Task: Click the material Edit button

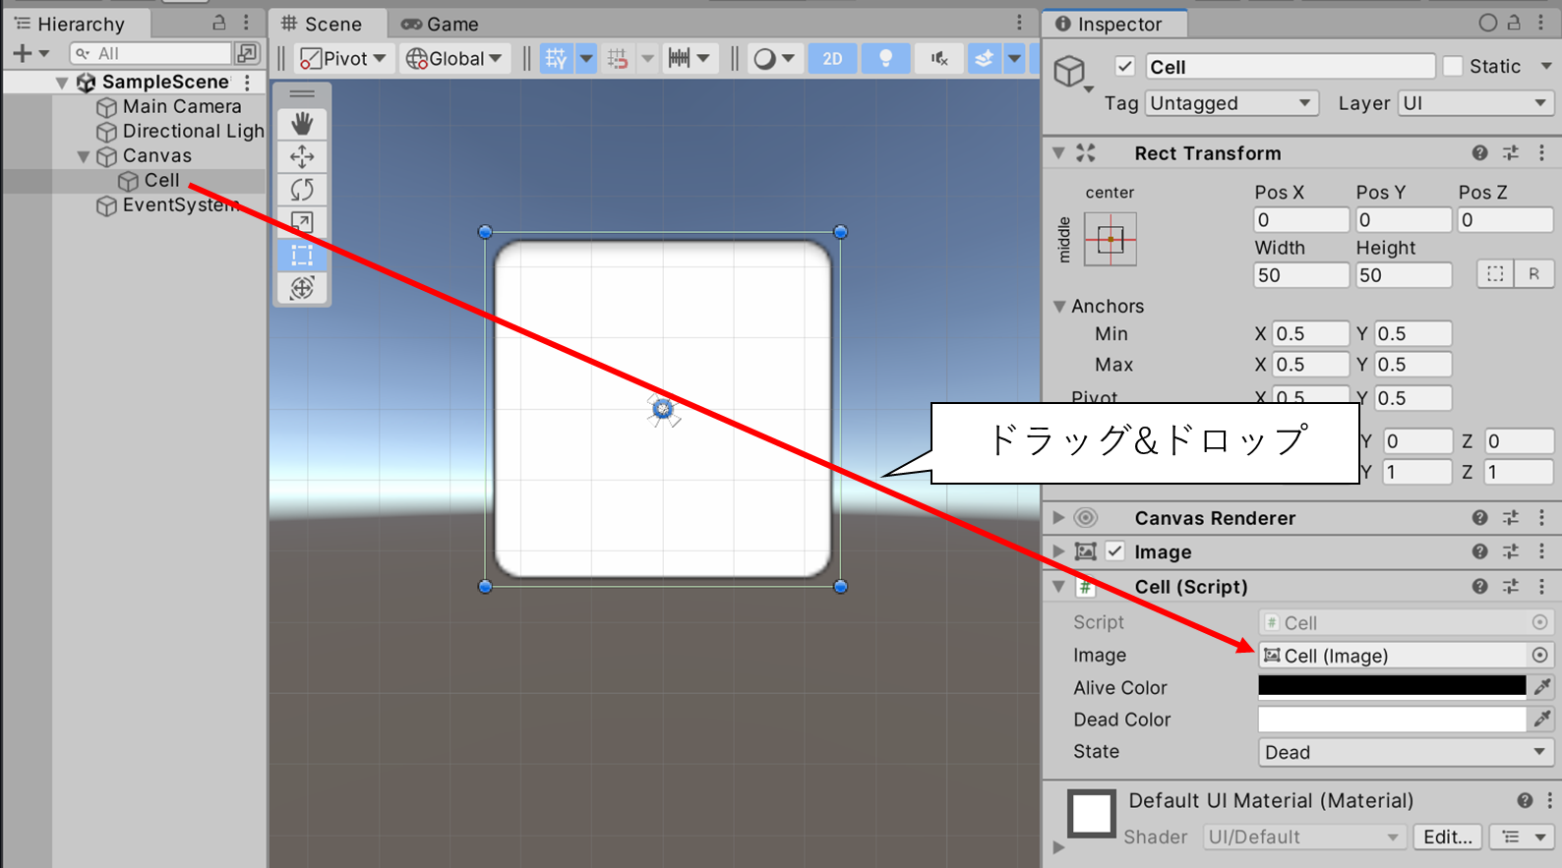Action: (1447, 837)
